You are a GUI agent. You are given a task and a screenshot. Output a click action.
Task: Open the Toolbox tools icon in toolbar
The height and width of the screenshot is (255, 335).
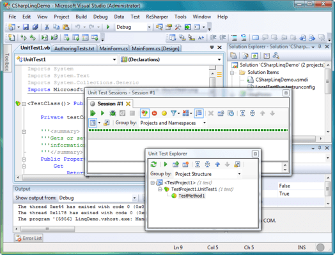[x=178, y=27]
